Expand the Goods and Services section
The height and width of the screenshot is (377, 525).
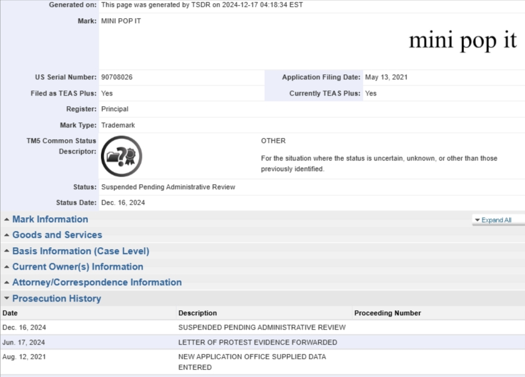click(57, 235)
